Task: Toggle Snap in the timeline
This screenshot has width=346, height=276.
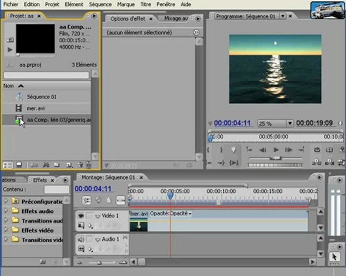Action: click(86, 200)
